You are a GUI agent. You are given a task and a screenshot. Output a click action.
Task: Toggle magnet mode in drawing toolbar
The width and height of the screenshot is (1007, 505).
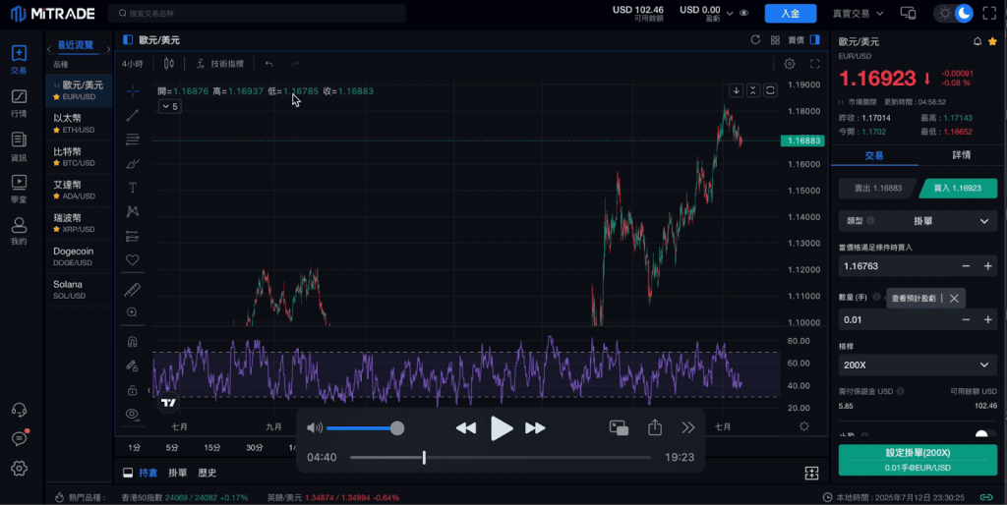coord(133,341)
